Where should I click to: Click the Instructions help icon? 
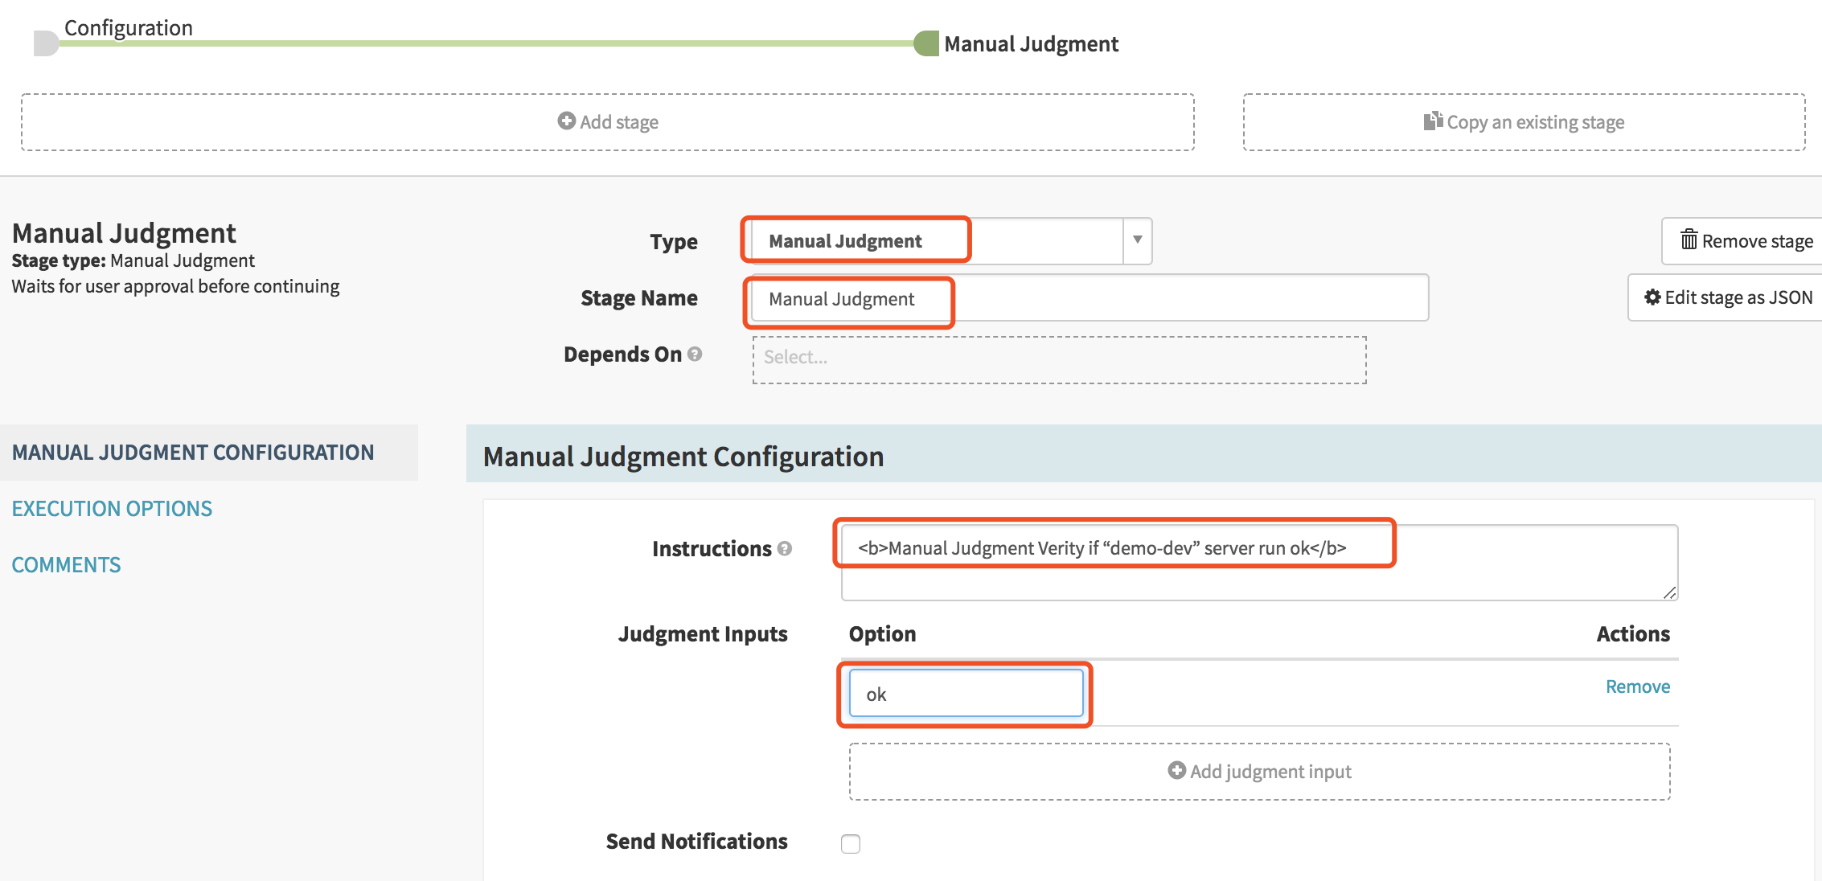785,548
